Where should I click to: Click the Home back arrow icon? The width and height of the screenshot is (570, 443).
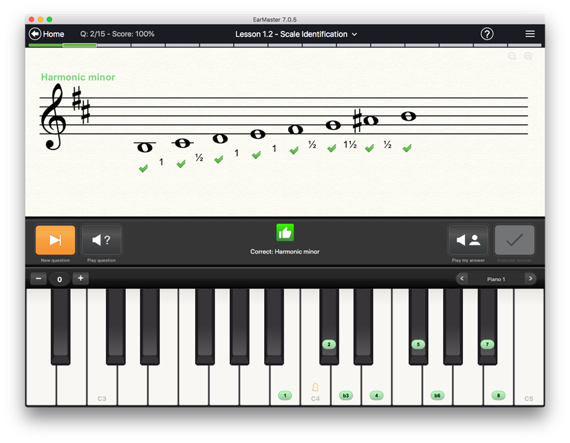(x=35, y=34)
